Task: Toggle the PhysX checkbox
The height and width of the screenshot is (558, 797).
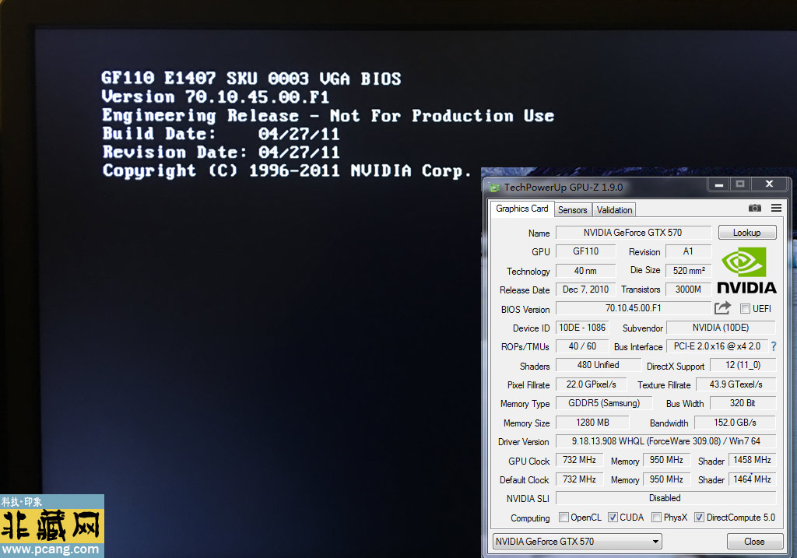Action: [656, 518]
